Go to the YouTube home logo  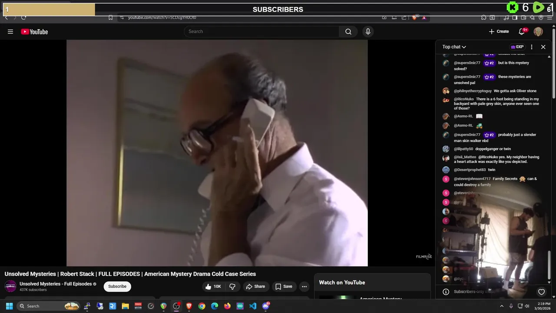click(x=34, y=32)
